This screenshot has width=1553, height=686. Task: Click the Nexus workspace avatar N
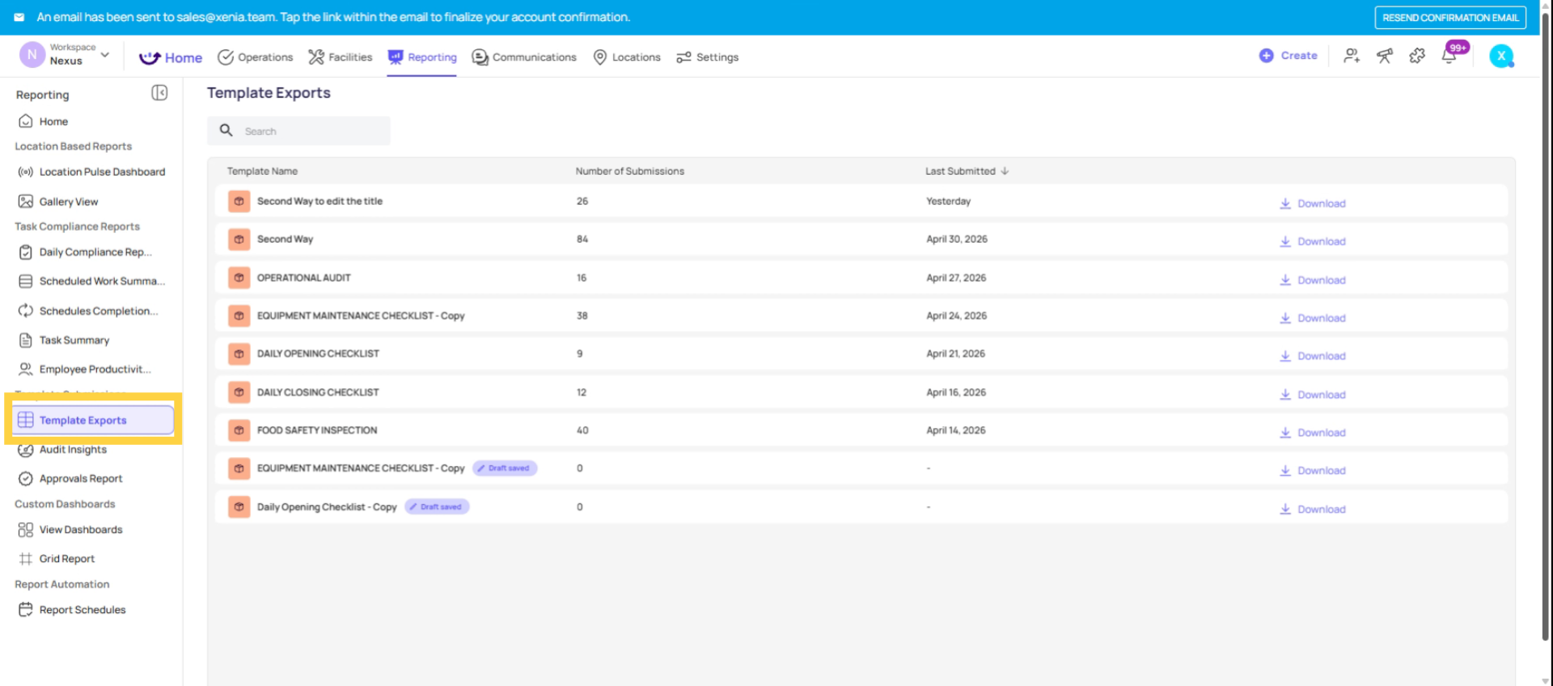[32, 54]
